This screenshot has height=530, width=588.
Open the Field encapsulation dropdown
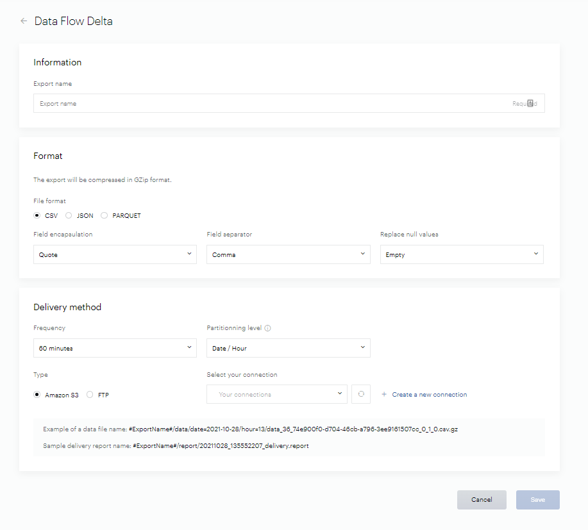point(115,254)
